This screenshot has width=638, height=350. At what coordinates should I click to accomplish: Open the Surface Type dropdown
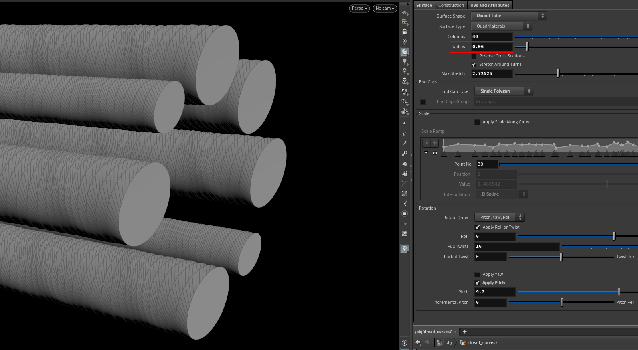pos(501,26)
